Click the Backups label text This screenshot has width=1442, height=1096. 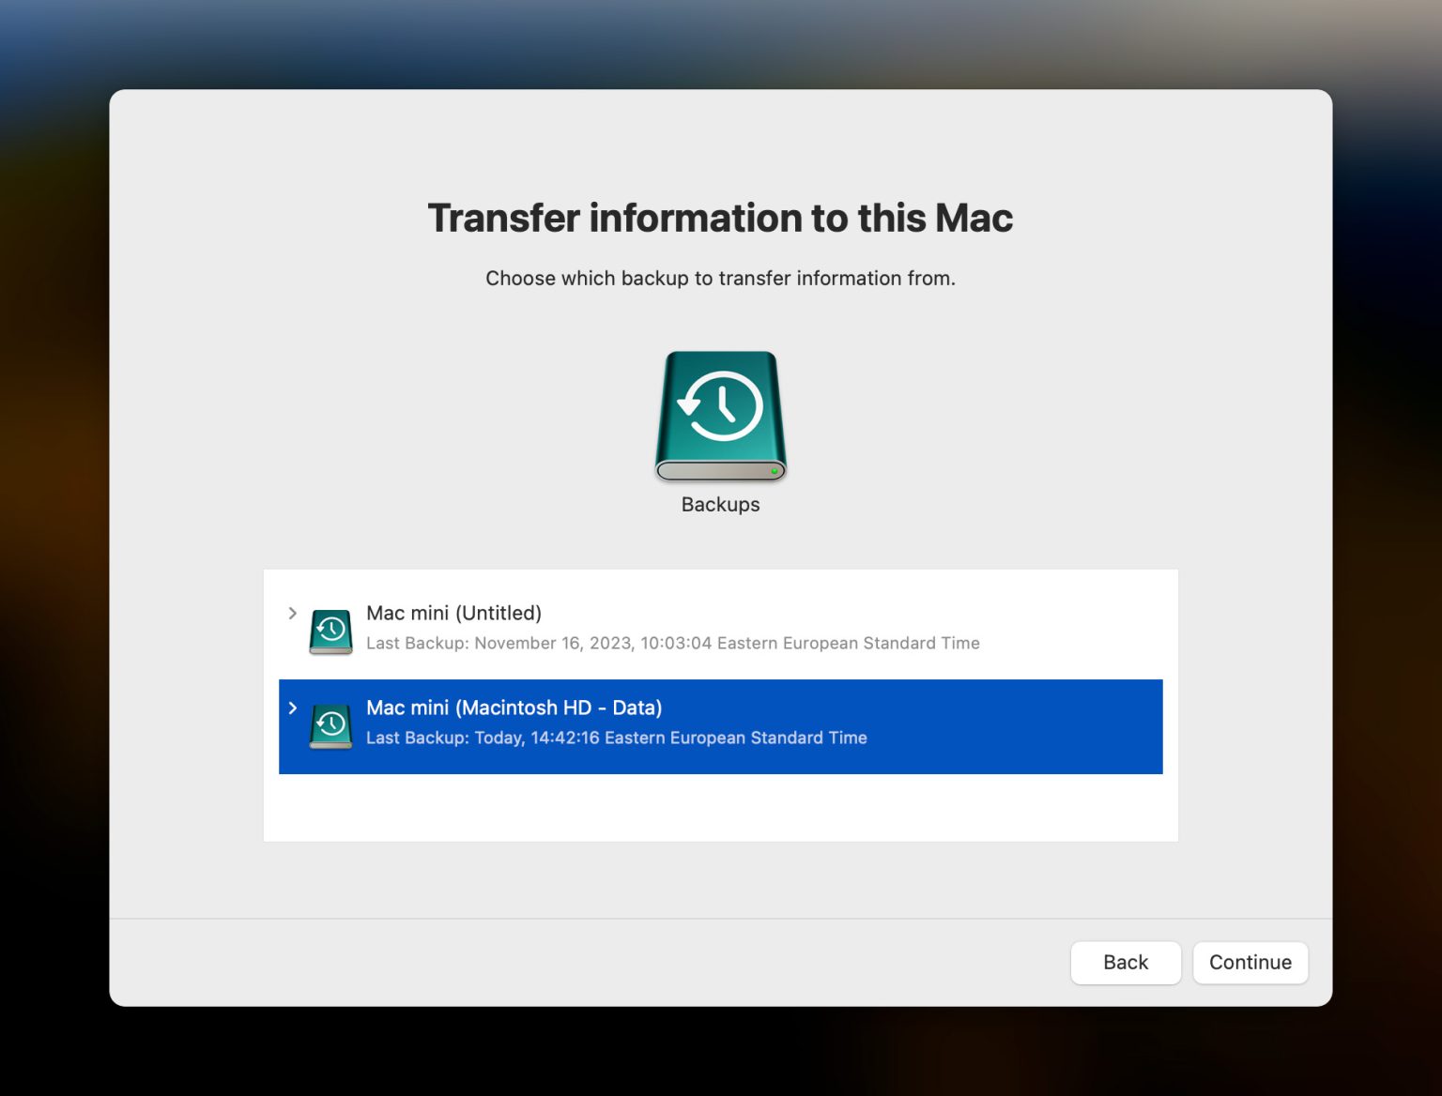720,504
